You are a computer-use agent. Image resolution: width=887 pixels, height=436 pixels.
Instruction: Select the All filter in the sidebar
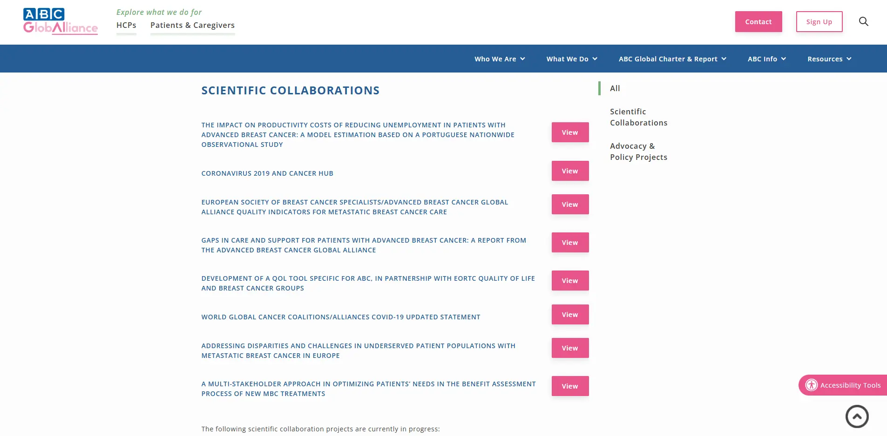pos(615,88)
